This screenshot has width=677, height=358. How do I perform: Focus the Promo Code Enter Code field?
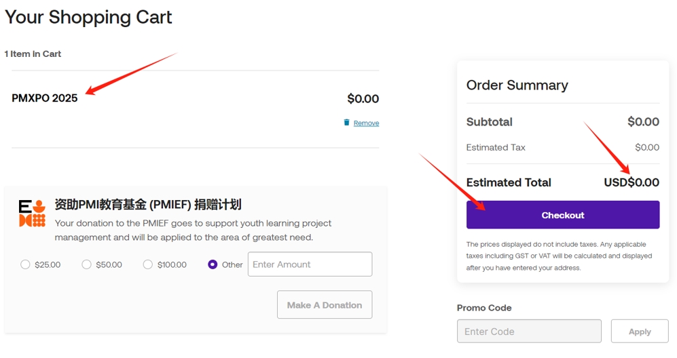pyautogui.click(x=529, y=332)
